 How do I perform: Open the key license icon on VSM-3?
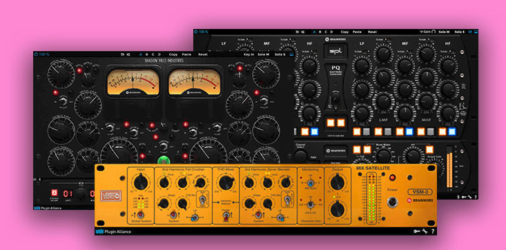point(417,231)
